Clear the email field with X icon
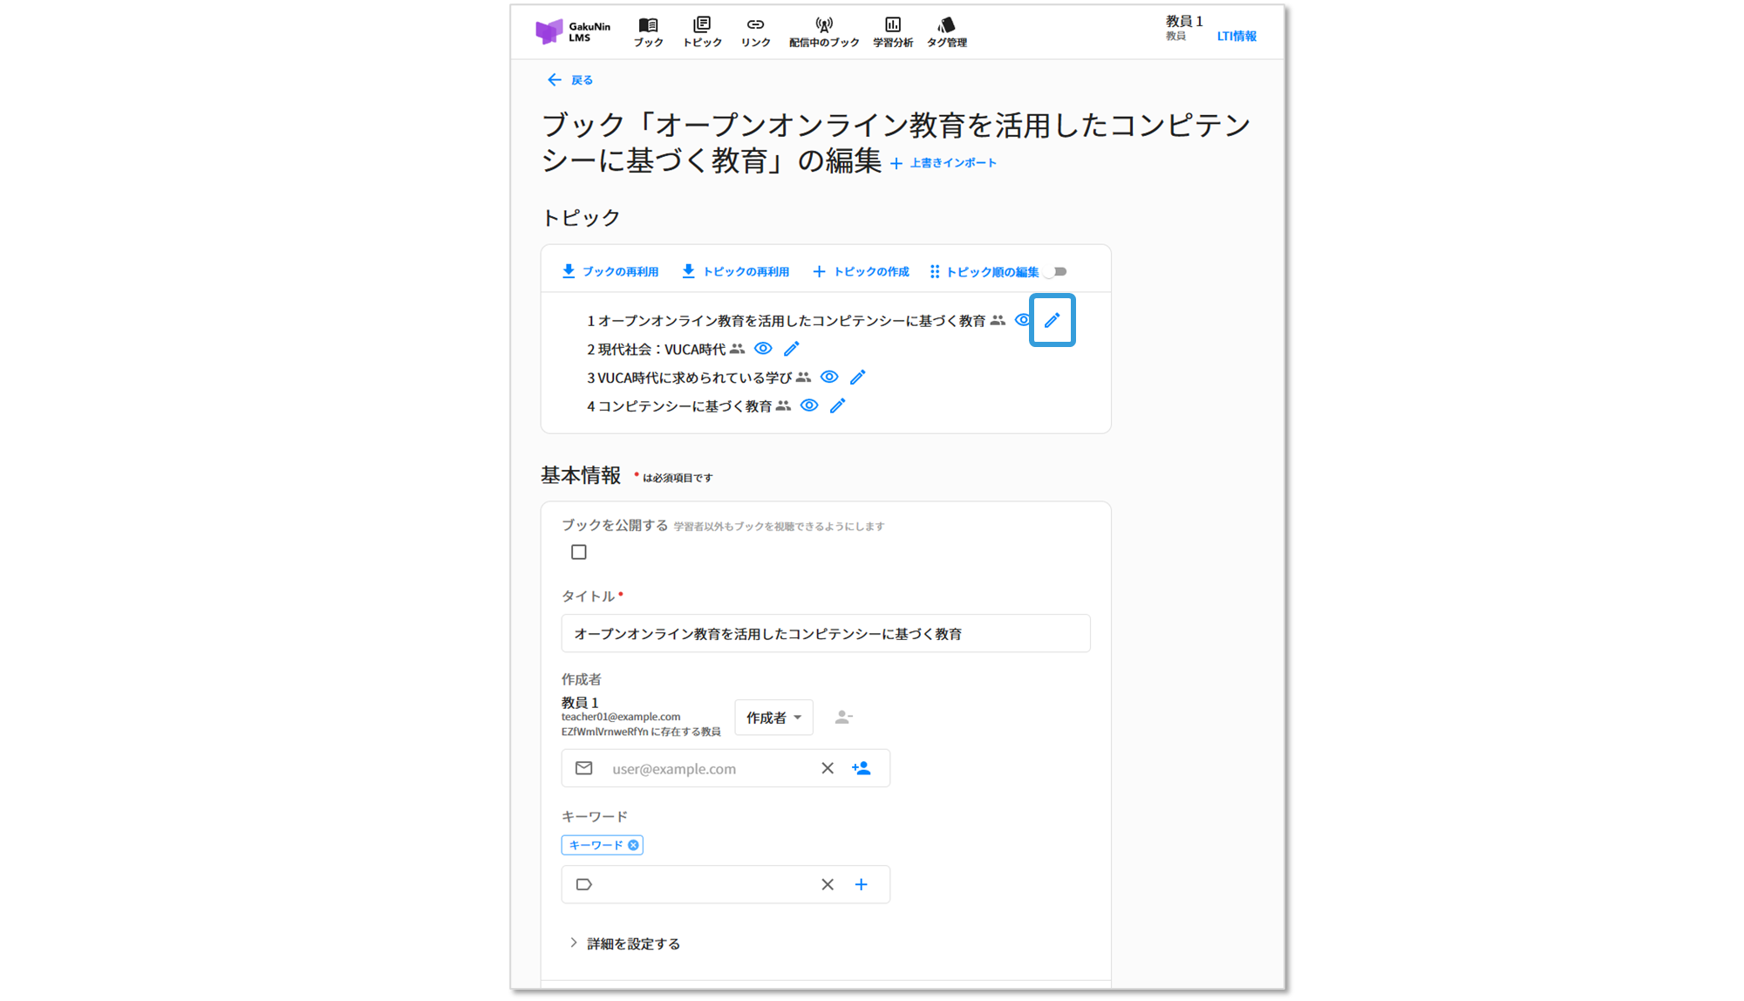 click(x=828, y=768)
